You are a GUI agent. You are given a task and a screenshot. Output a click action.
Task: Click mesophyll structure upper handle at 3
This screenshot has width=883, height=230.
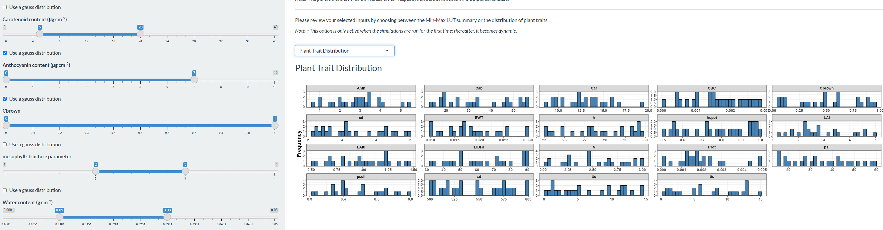[185, 171]
